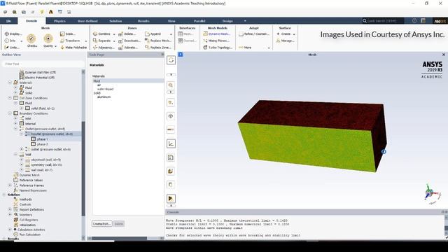Screen dimensions: 448x252
Task: Click the mesh Quality icon
Action: pos(48,38)
